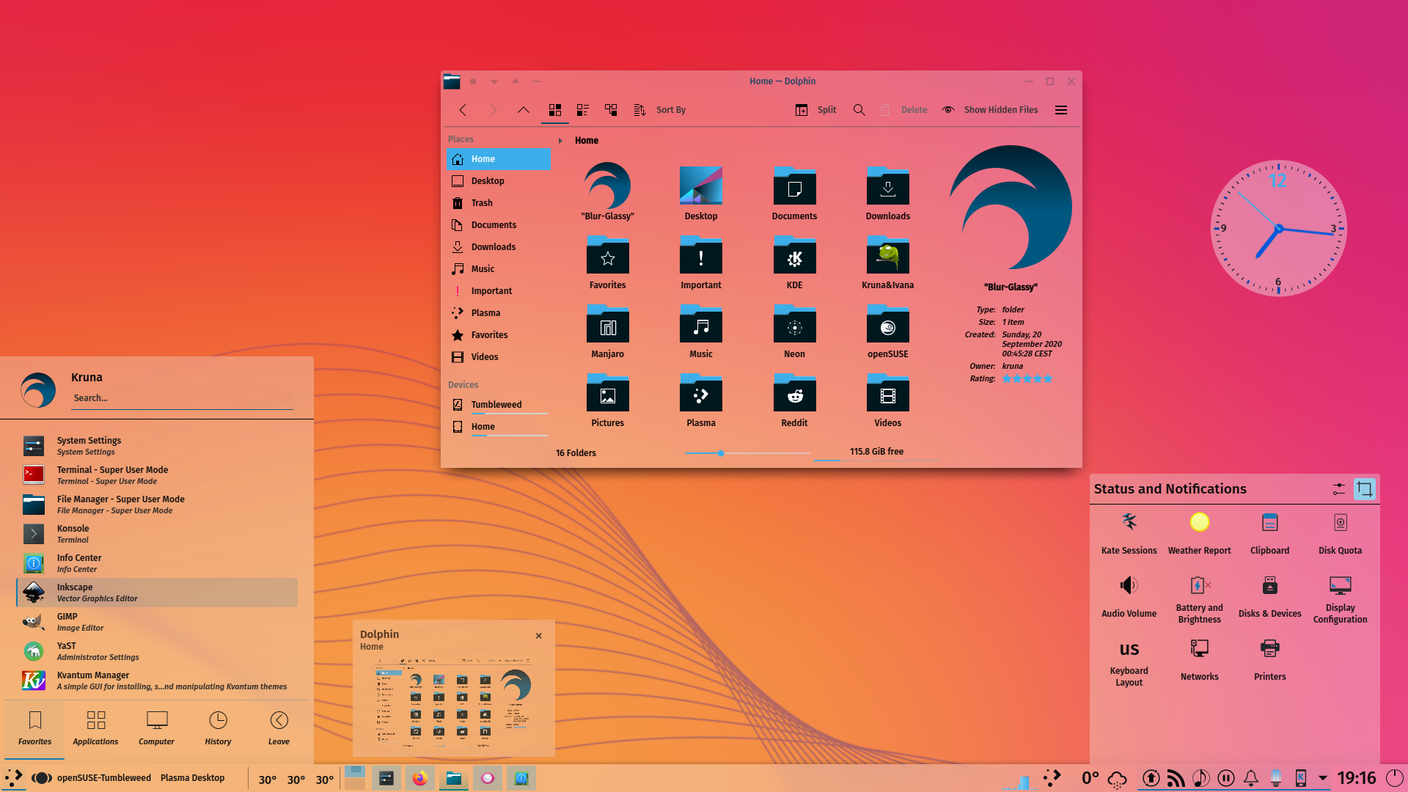Toggle Show Hidden Files
The image size is (1408, 792).
(990, 110)
